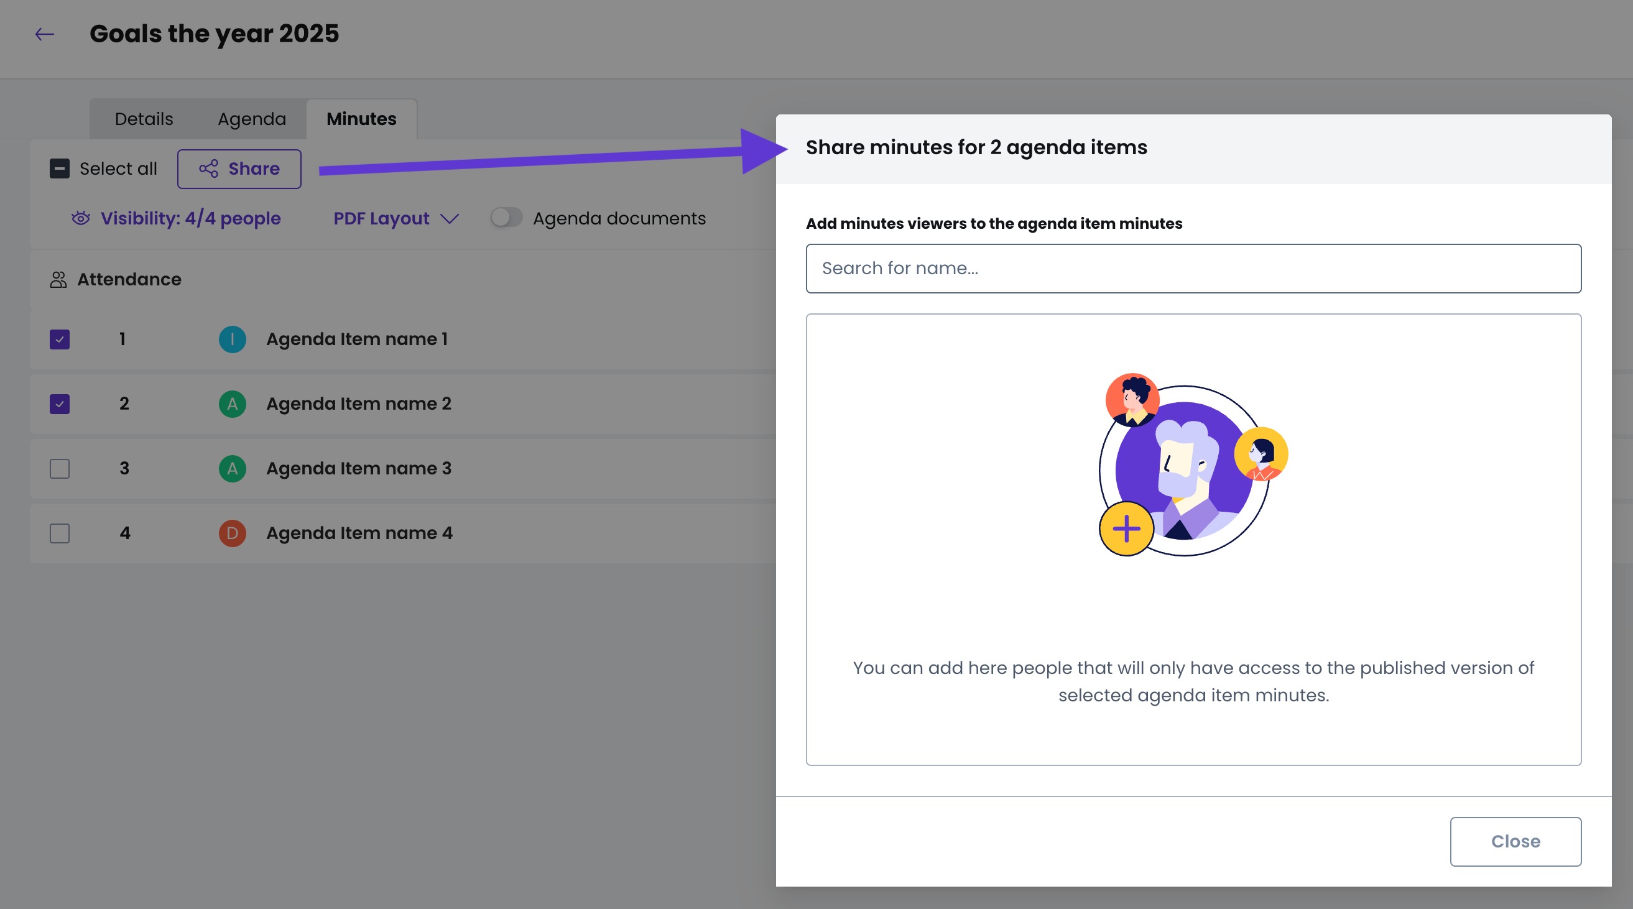Expand the PDF Layout dropdown
This screenshot has width=1633, height=909.
[x=396, y=218]
